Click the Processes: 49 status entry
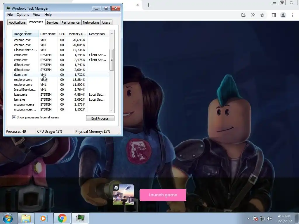 pyautogui.click(x=16, y=132)
